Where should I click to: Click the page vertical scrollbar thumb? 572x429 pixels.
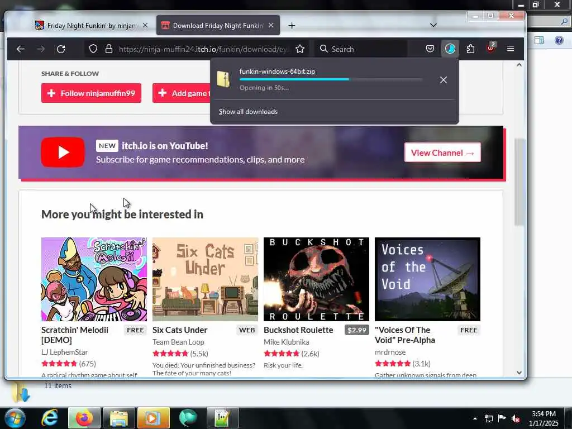point(519,183)
